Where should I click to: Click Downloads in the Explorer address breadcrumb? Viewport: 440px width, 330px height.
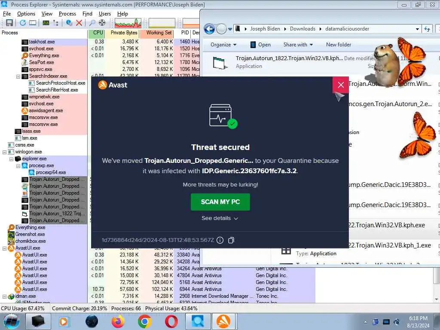pos(302,29)
